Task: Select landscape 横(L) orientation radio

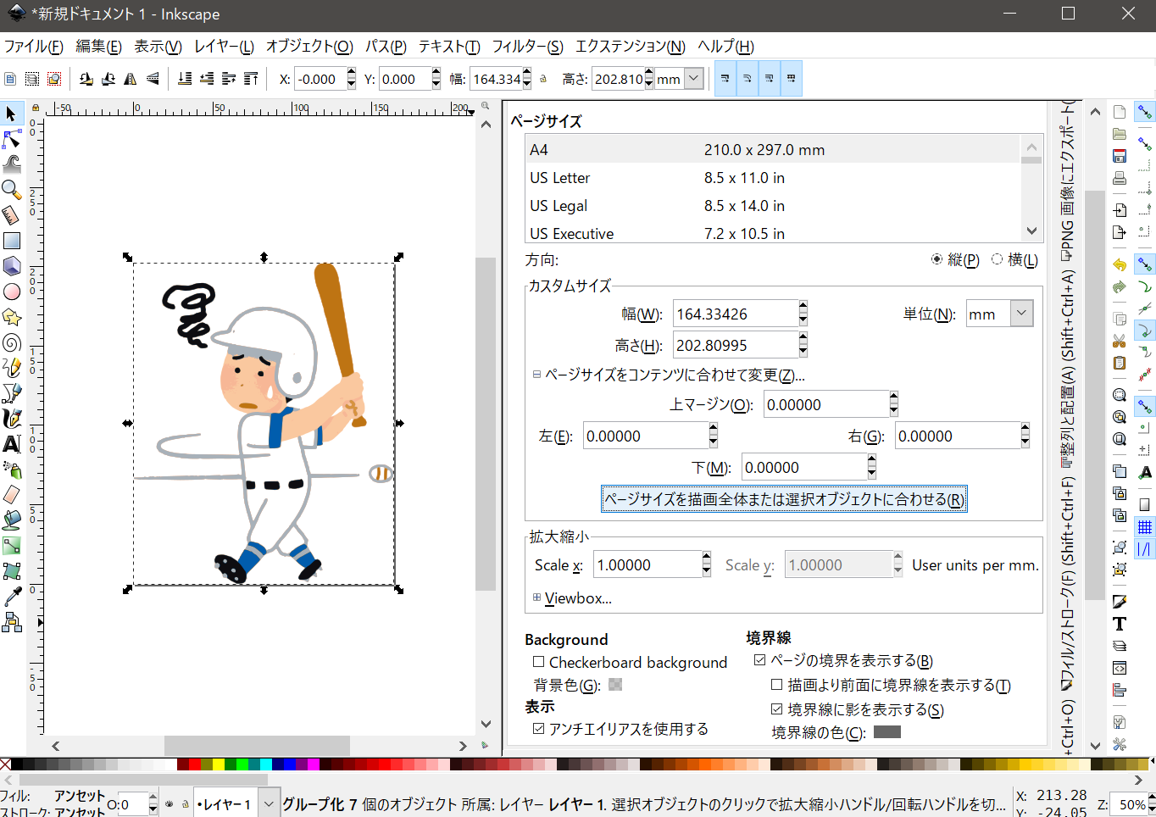Action: [997, 259]
